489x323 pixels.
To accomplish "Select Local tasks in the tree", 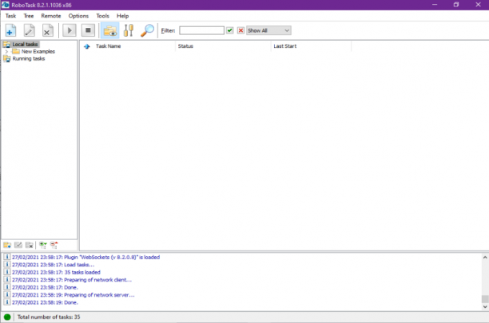I will pyautogui.click(x=25, y=44).
